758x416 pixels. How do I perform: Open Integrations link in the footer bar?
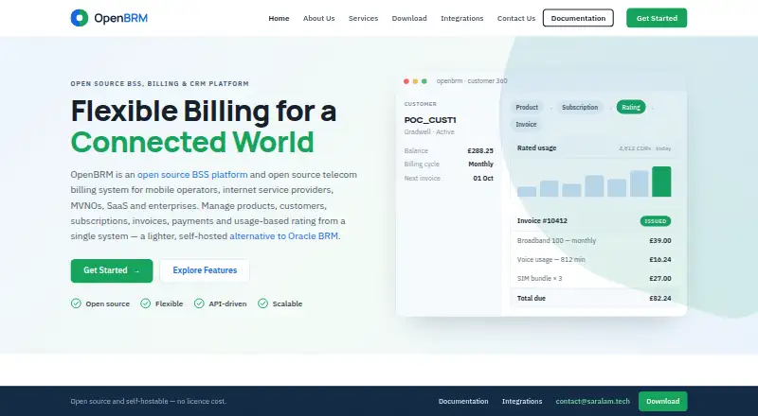tap(522, 401)
